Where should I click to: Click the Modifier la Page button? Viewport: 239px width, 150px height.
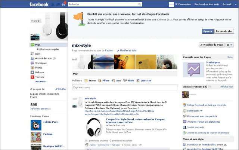coord(212,45)
